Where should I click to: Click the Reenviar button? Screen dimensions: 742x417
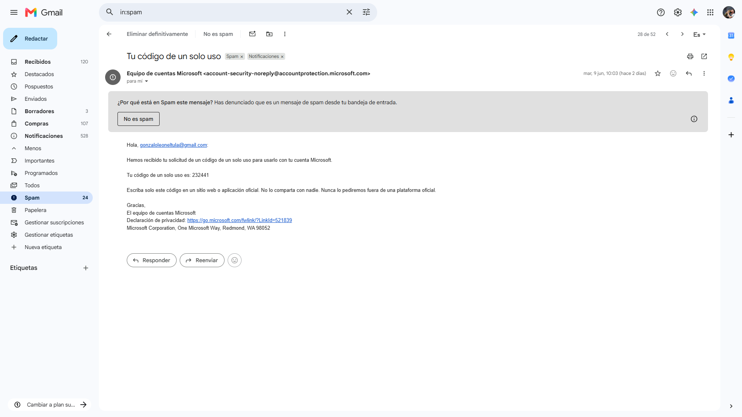(x=202, y=260)
